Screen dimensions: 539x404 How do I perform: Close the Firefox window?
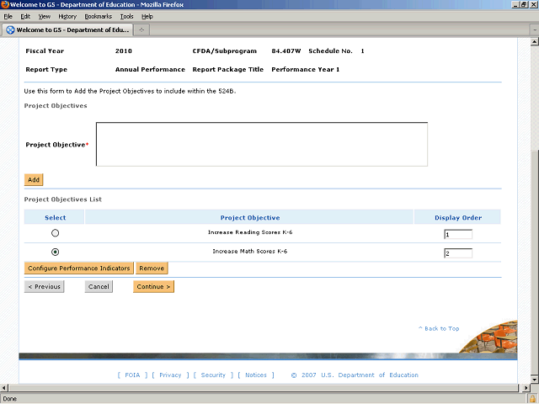[x=533, y=4]
